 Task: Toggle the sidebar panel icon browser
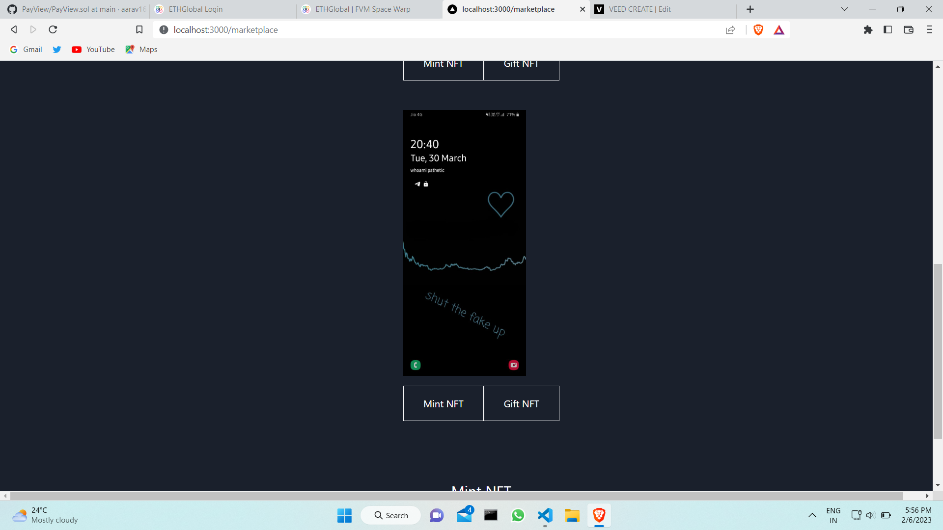888,30
